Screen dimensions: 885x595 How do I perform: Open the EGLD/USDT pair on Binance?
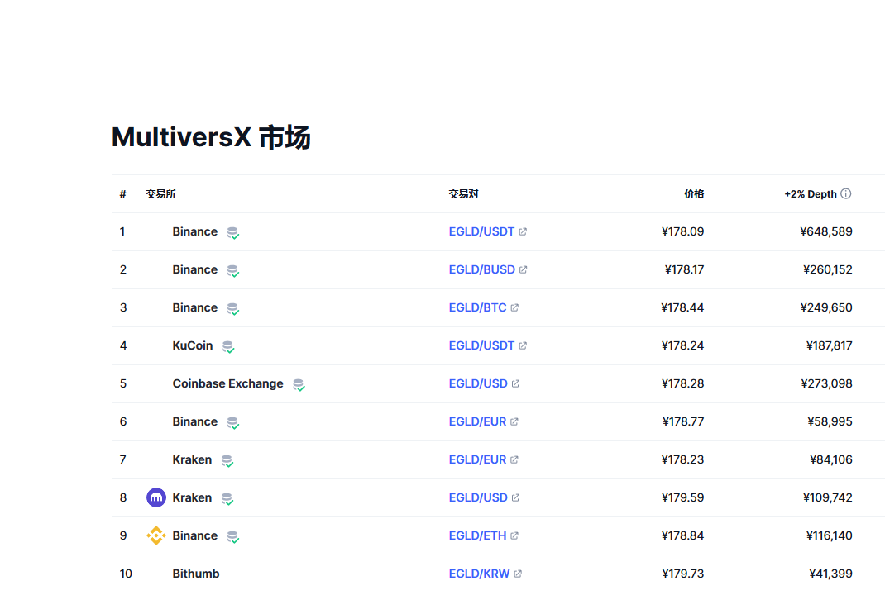pyautogui.click(x=481, y=231)
